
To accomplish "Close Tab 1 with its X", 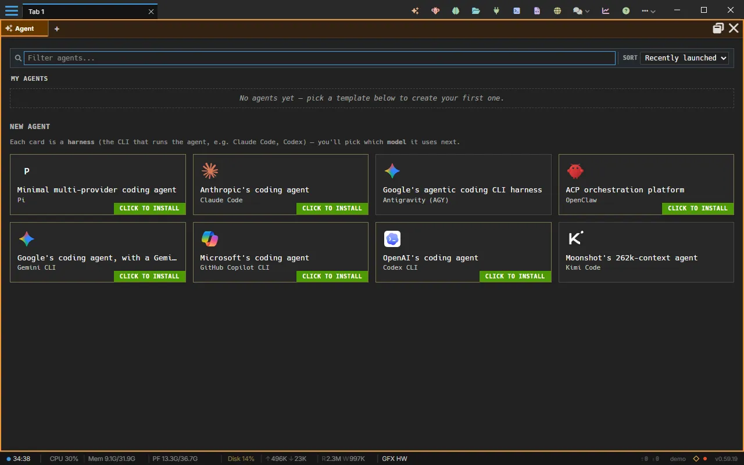I will coord(151,12).
